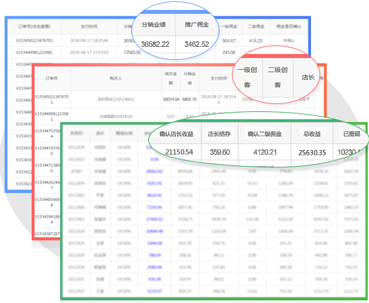Click the 购买人 column header
This screenshot has height=303, width=369.
(116, 78)
